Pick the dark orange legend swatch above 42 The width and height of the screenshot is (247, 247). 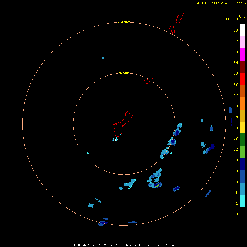[242, 91]
